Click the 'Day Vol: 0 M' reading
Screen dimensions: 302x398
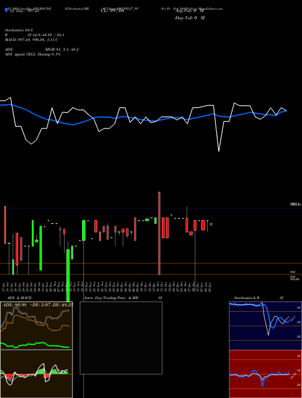[x=190, y=17]
